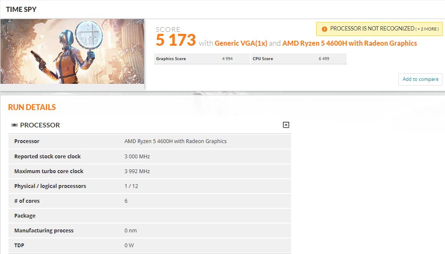This screenshot has height=254, width=445.
Task: Click the Graphics Score label
Action: pyautogui.click(x=171, y=59)
